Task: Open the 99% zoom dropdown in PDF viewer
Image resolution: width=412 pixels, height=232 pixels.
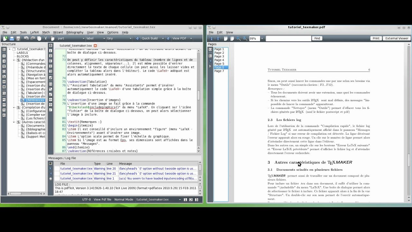Action: coord(262,38)
